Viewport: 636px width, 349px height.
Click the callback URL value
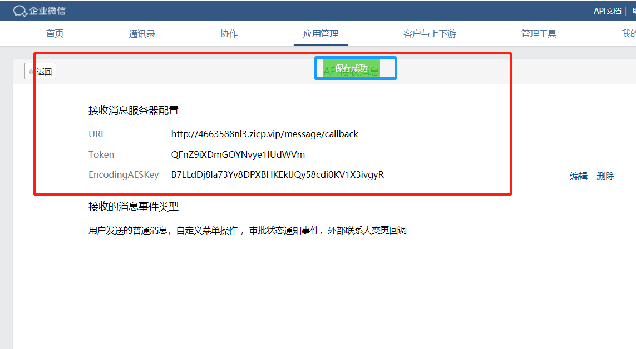(264, 134)
